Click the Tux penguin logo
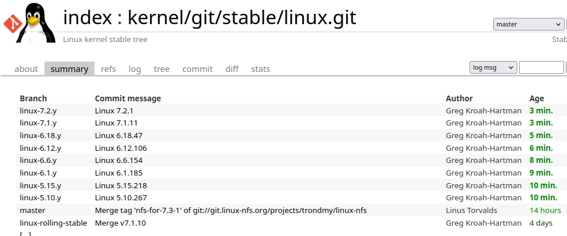Screen dimensions: 567x236 click(36, 22)
